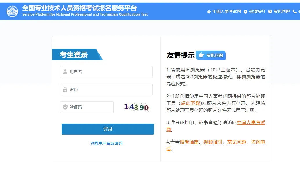Click the English Service Platform subtitle

tap(85, 14)
